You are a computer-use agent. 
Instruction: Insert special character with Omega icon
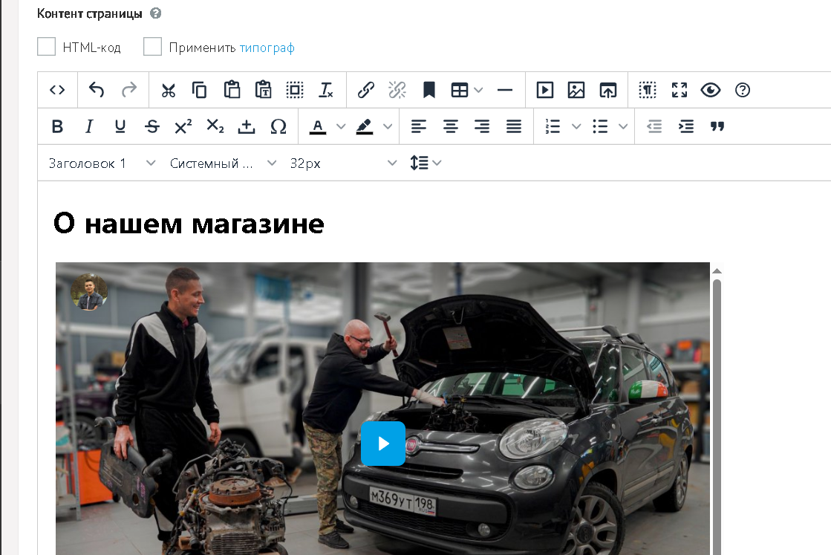pos(278,126)
